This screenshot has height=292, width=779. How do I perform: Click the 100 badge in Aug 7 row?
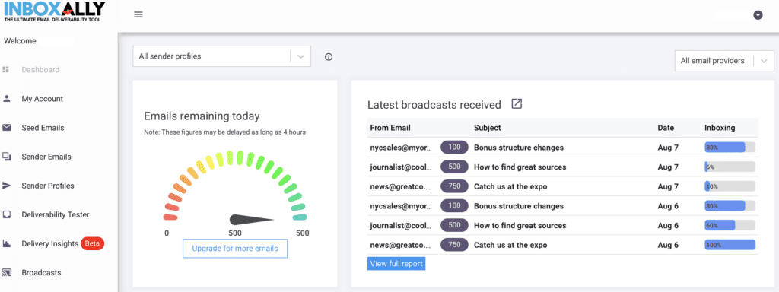(x=455, y=147)
